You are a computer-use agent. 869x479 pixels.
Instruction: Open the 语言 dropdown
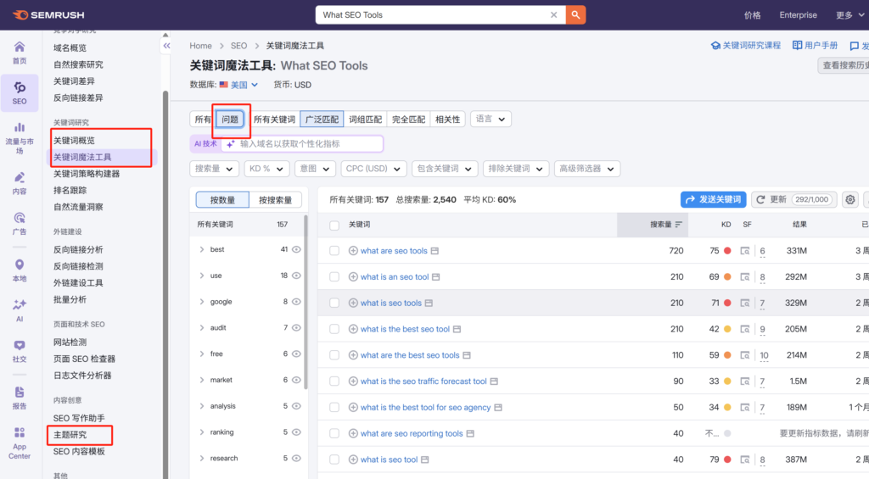coord(491,119)
